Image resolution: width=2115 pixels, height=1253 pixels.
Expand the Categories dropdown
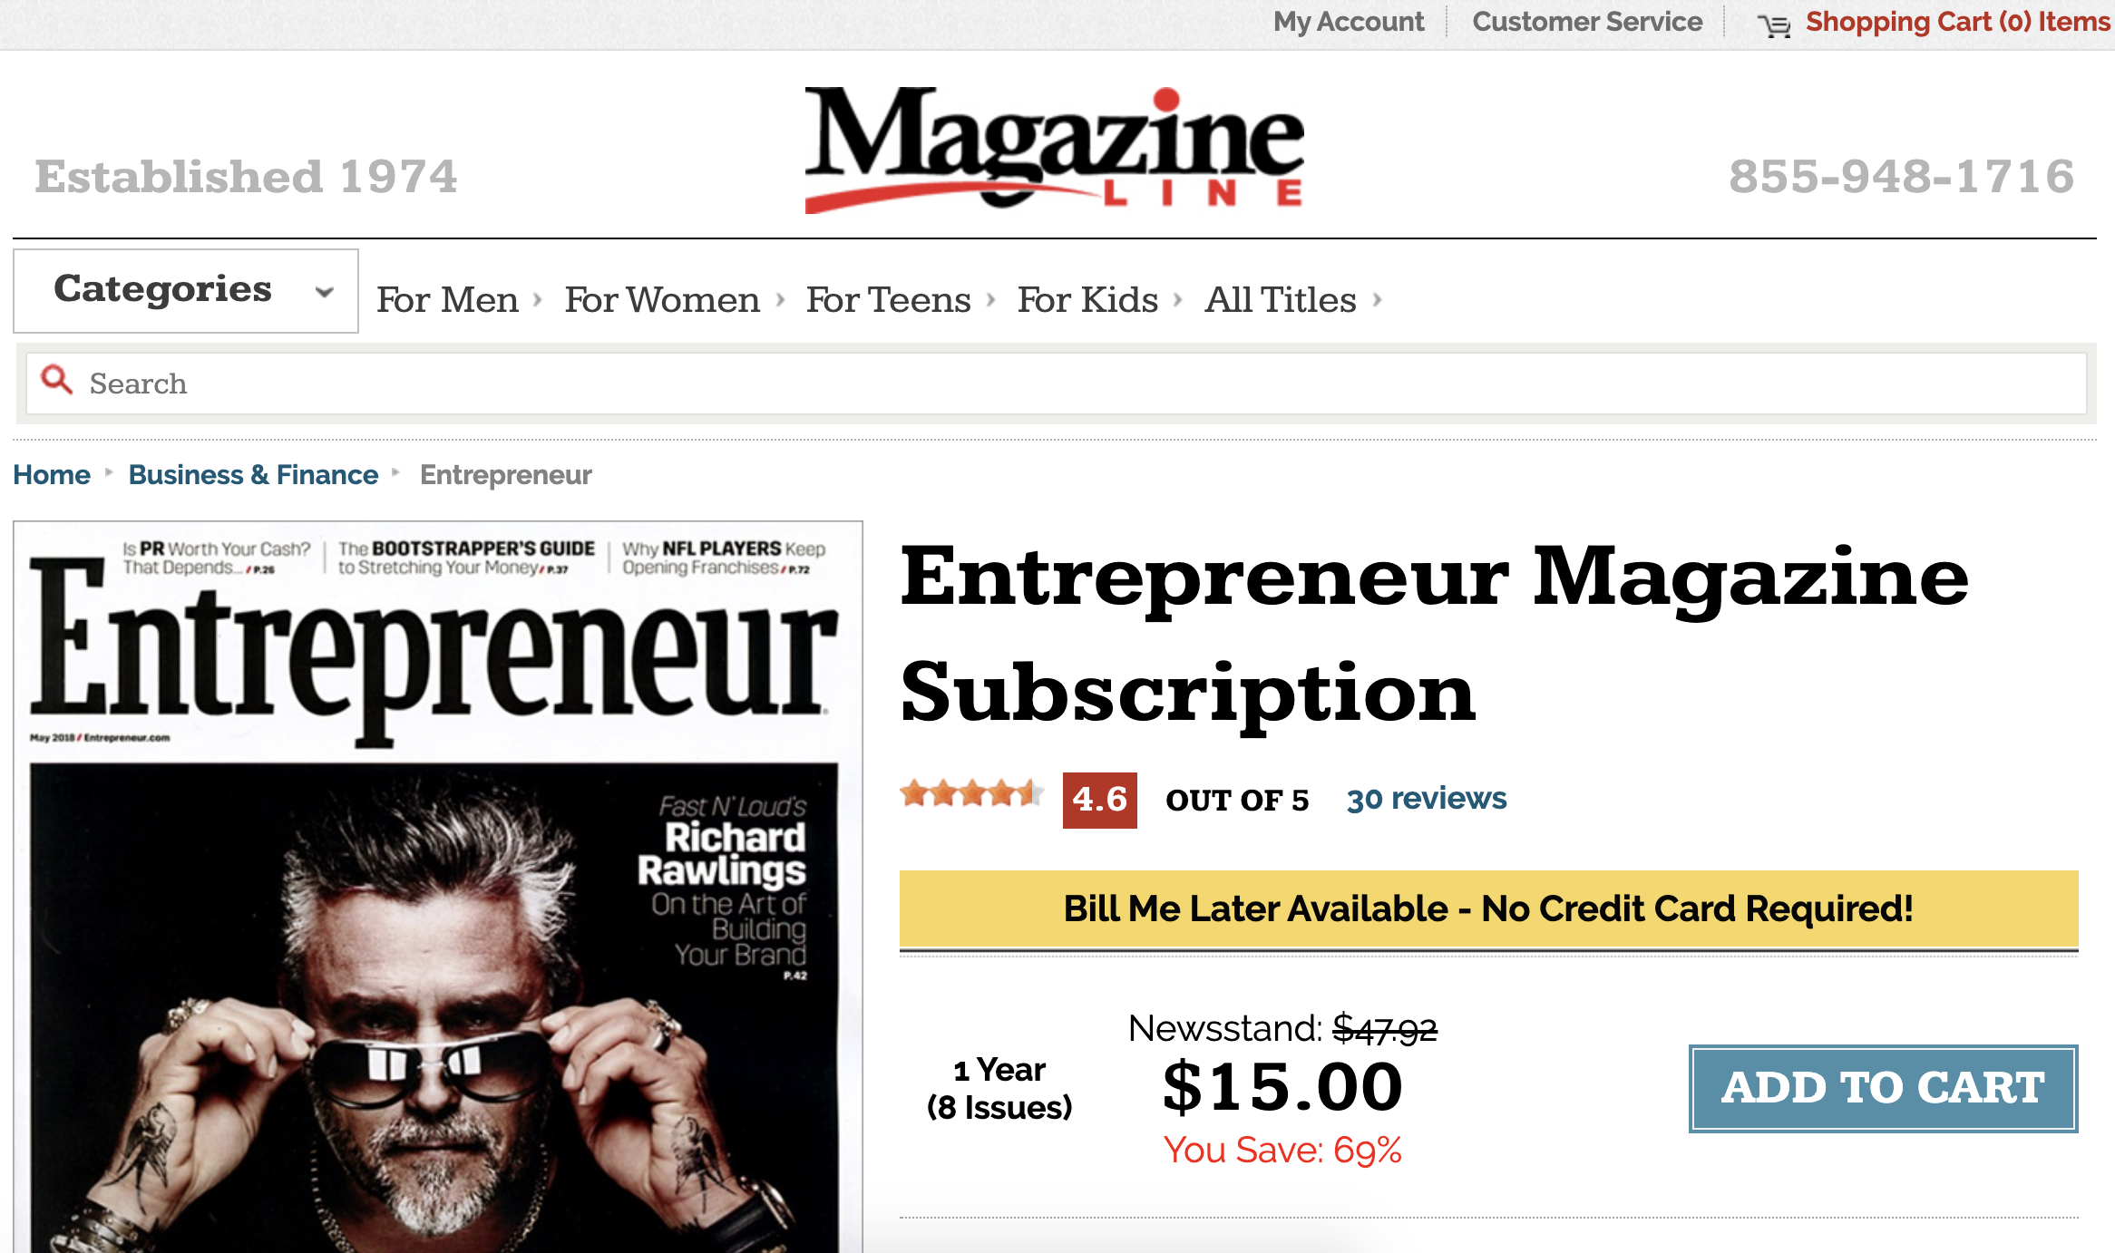click(186, 291)
